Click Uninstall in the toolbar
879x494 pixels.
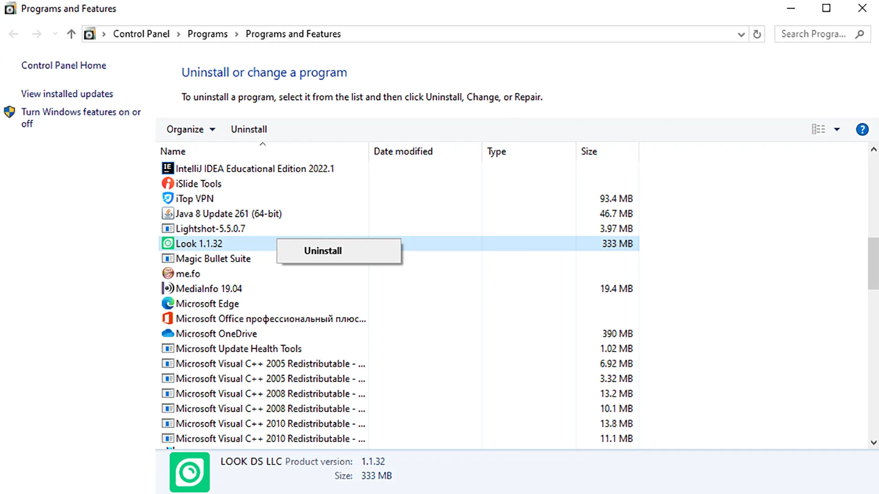[249, 129]
